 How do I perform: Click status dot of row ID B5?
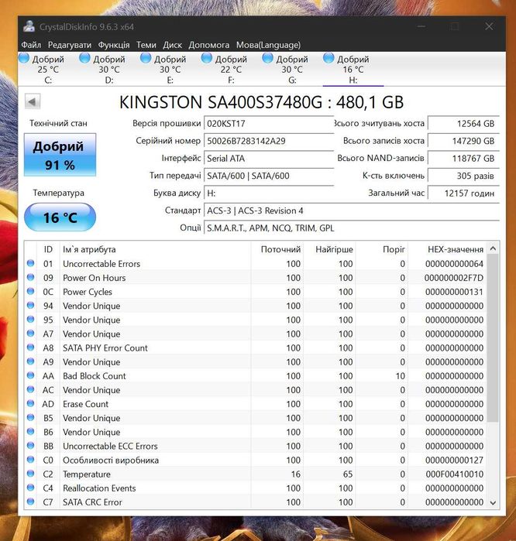coord(31,417)
